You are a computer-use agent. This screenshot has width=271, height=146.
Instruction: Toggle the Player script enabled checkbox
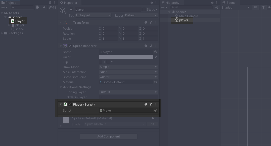point(70,104)
